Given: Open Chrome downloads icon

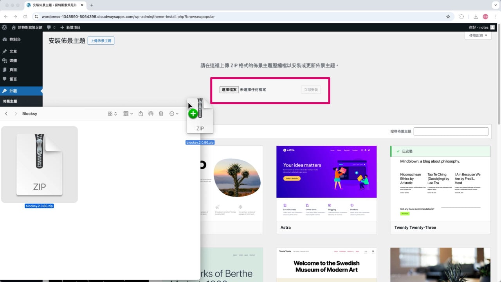Looking at the screenshot, I should [x=476, y=16].
